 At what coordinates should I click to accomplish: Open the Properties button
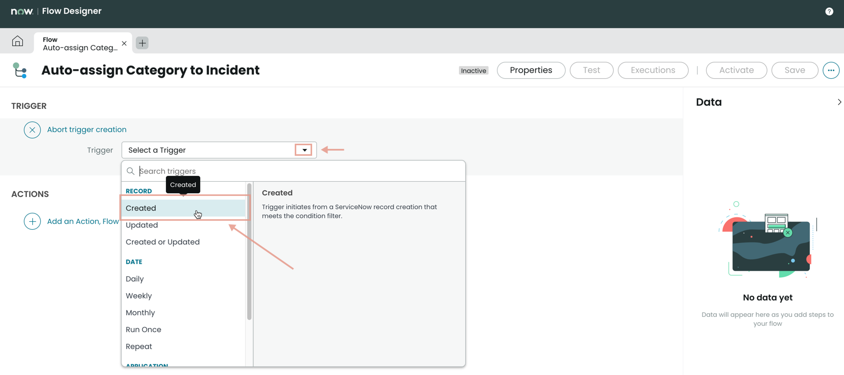531,70
